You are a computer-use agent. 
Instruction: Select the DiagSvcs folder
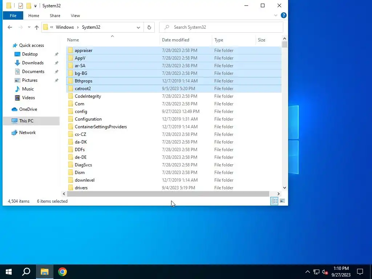point(174,165)
